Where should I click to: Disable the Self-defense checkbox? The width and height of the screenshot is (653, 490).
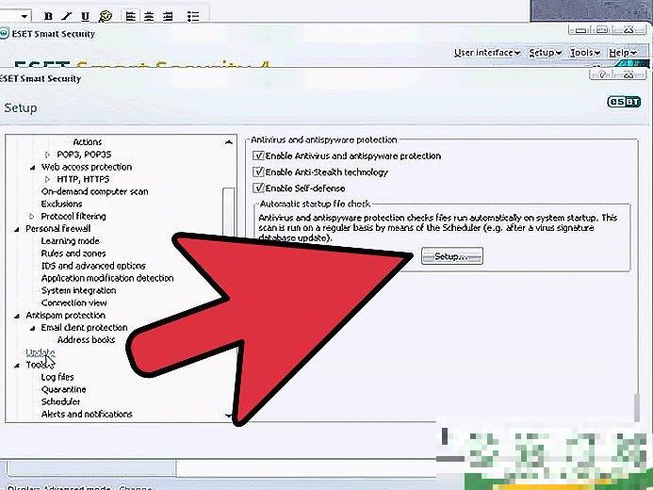(258, 188)
